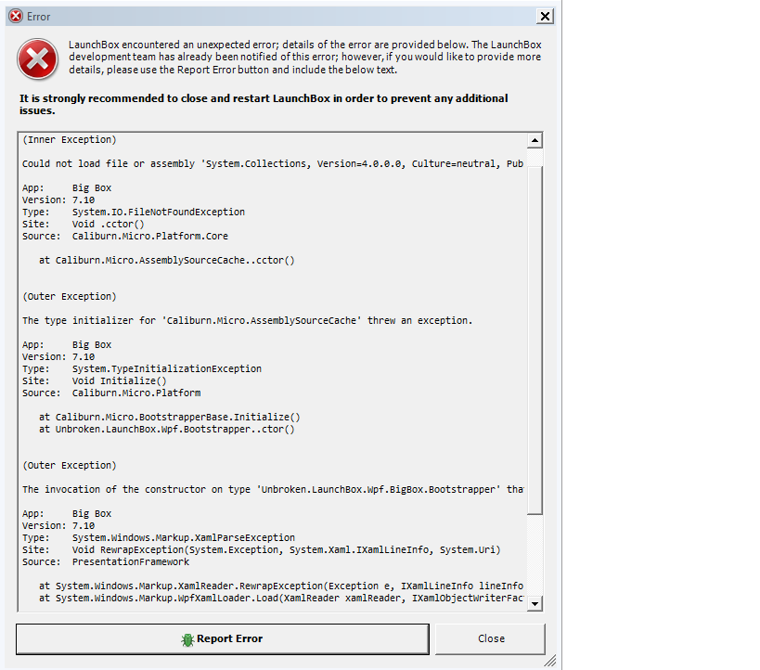
Task: Click 'Type: System.TypeInitializationException' line
Action: click(x=142, y=369)
